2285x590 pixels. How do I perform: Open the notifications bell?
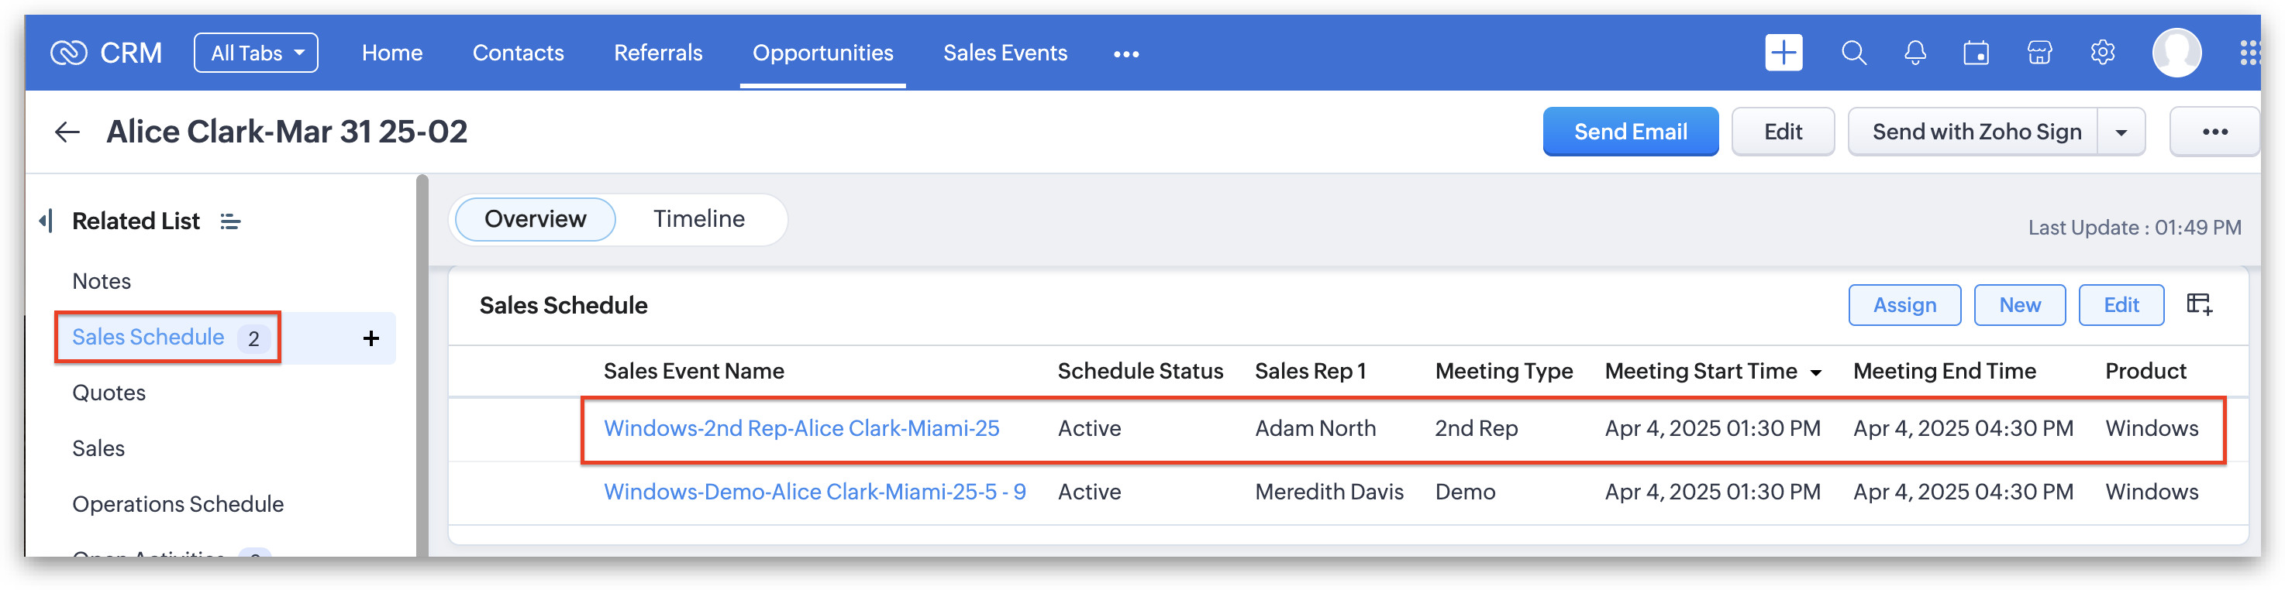[1915, 53]
